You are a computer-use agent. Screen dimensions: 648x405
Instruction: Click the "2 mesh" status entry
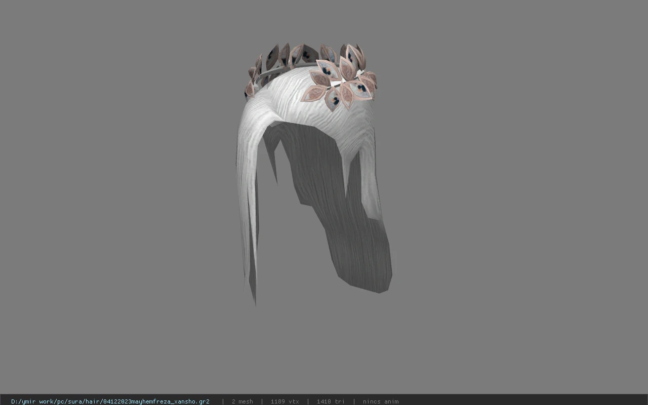(x=242, y=401)
